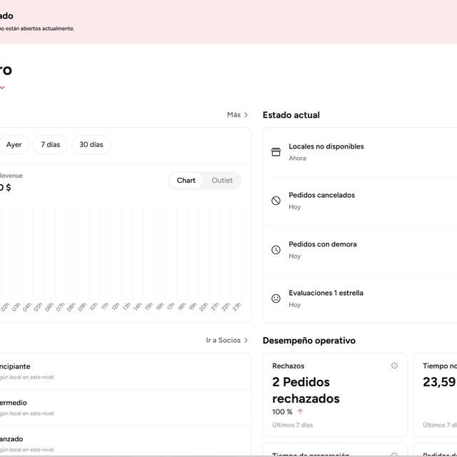Click the cancel icon beside Pedidos cancelados
457x457 pixels.
276,201
